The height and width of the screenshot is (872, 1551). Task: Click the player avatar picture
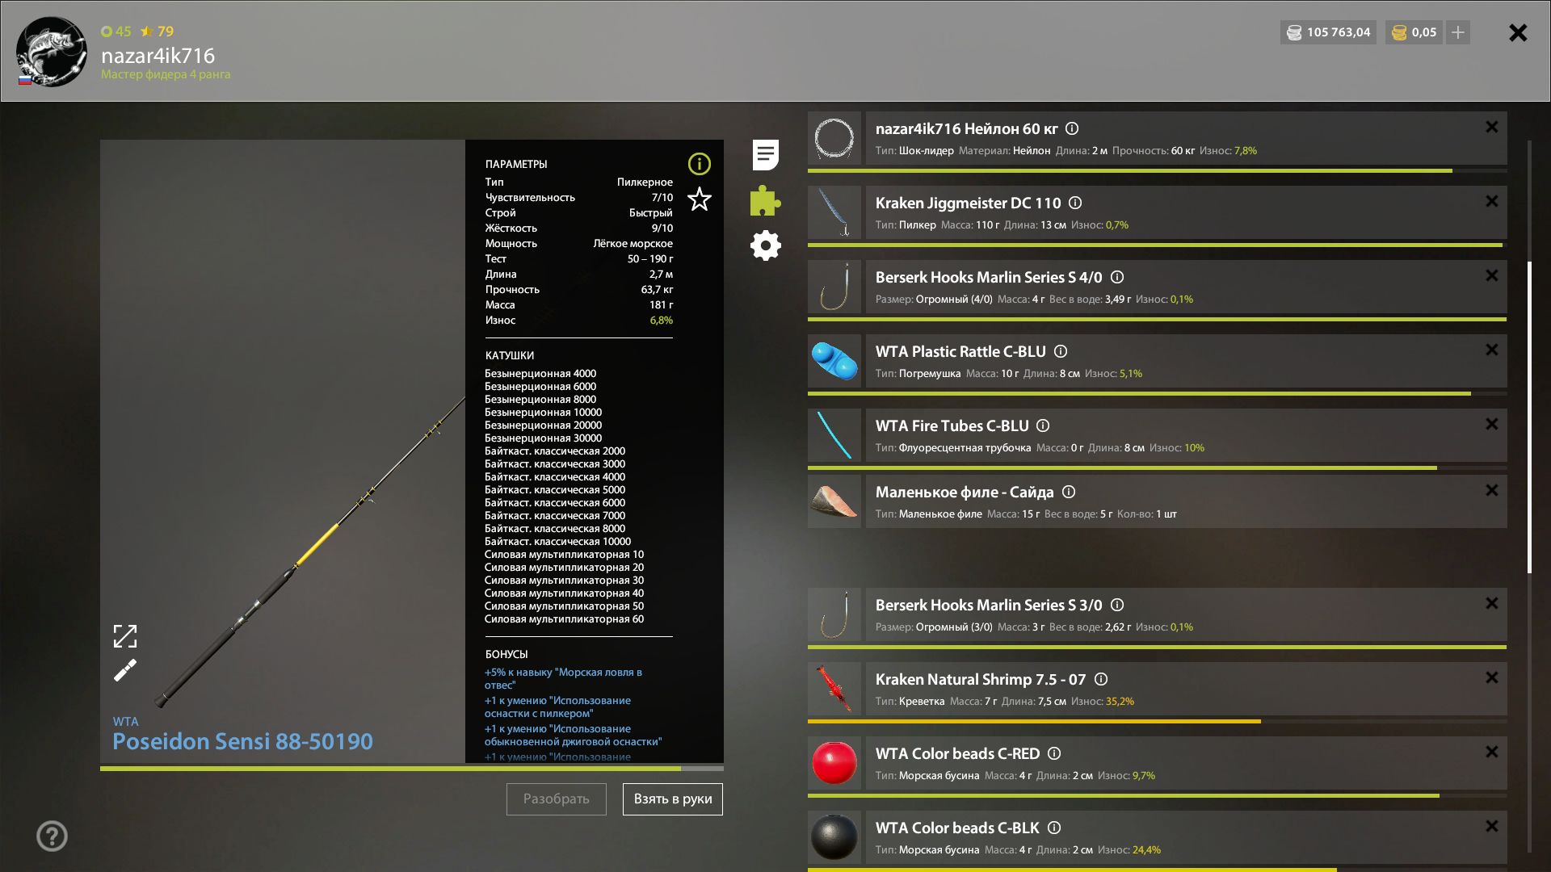[x=52, y=52]
